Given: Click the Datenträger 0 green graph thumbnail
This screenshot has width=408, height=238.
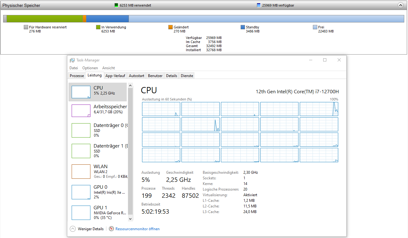Looking at the screenshot, I should click(81, 130).
